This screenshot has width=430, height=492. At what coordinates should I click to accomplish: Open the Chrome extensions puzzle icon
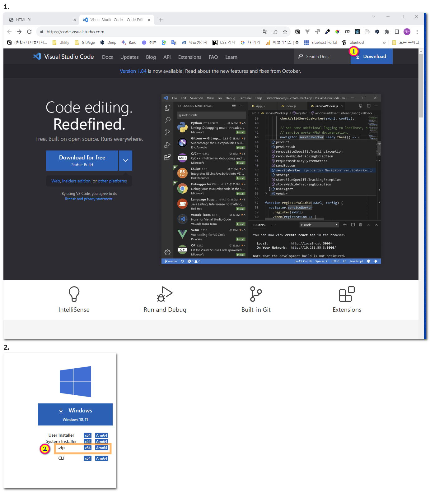click(387, 32)
